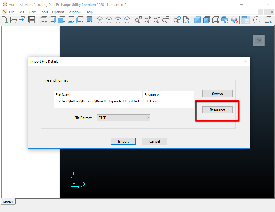Open the File Format dropdown
Image resolution: width=275 pixels, height=212 pixels.
point(123,118)
